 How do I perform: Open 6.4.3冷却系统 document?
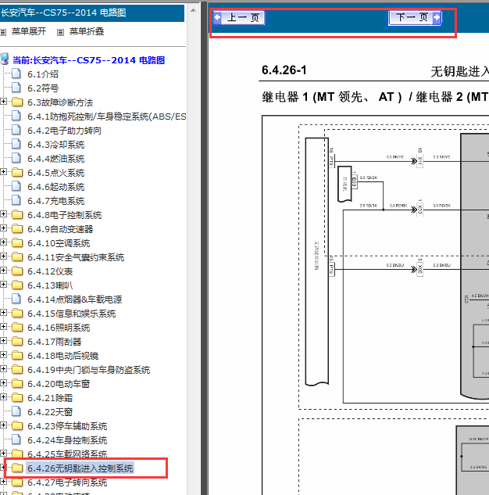click(x=55, y=145)
